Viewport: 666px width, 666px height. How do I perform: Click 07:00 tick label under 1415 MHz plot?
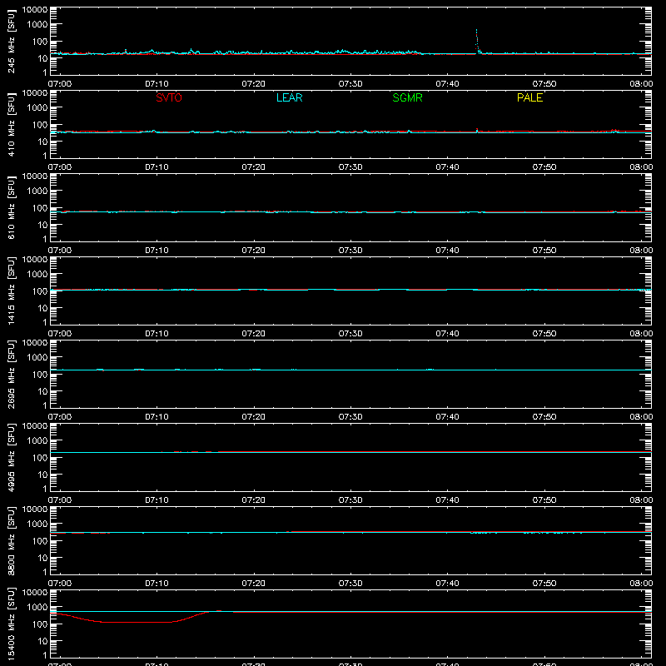point(60,334)
